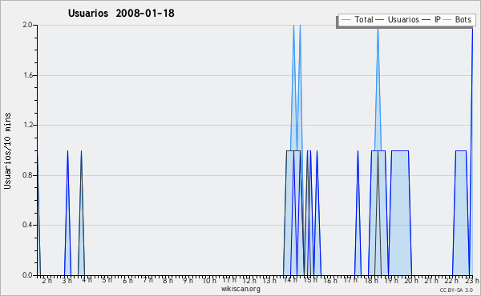Click the y-axis value 1.6
The width and height of the screenshot is (481, 296).
[x=27, y=75]
